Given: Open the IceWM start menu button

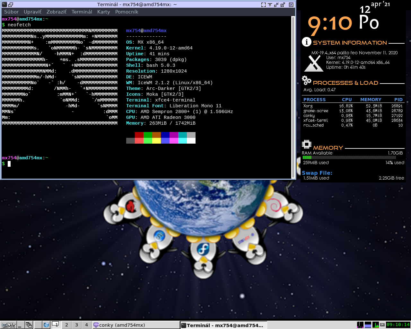Looking at the screenshot, I should click(8, 325).
